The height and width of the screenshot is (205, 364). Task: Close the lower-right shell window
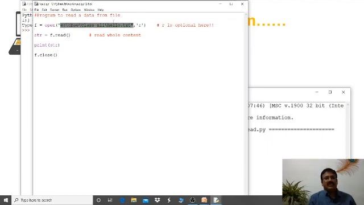[x=344, y=92]
